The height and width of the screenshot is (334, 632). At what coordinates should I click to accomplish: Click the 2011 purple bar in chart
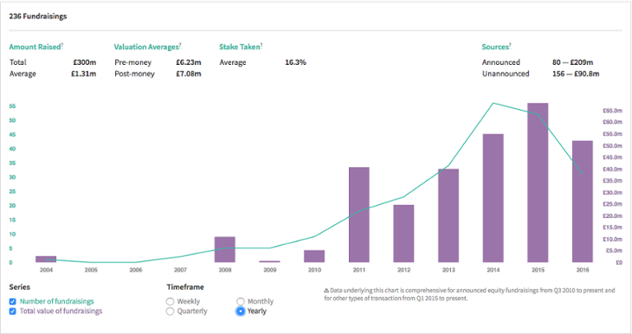coord(359,215)
